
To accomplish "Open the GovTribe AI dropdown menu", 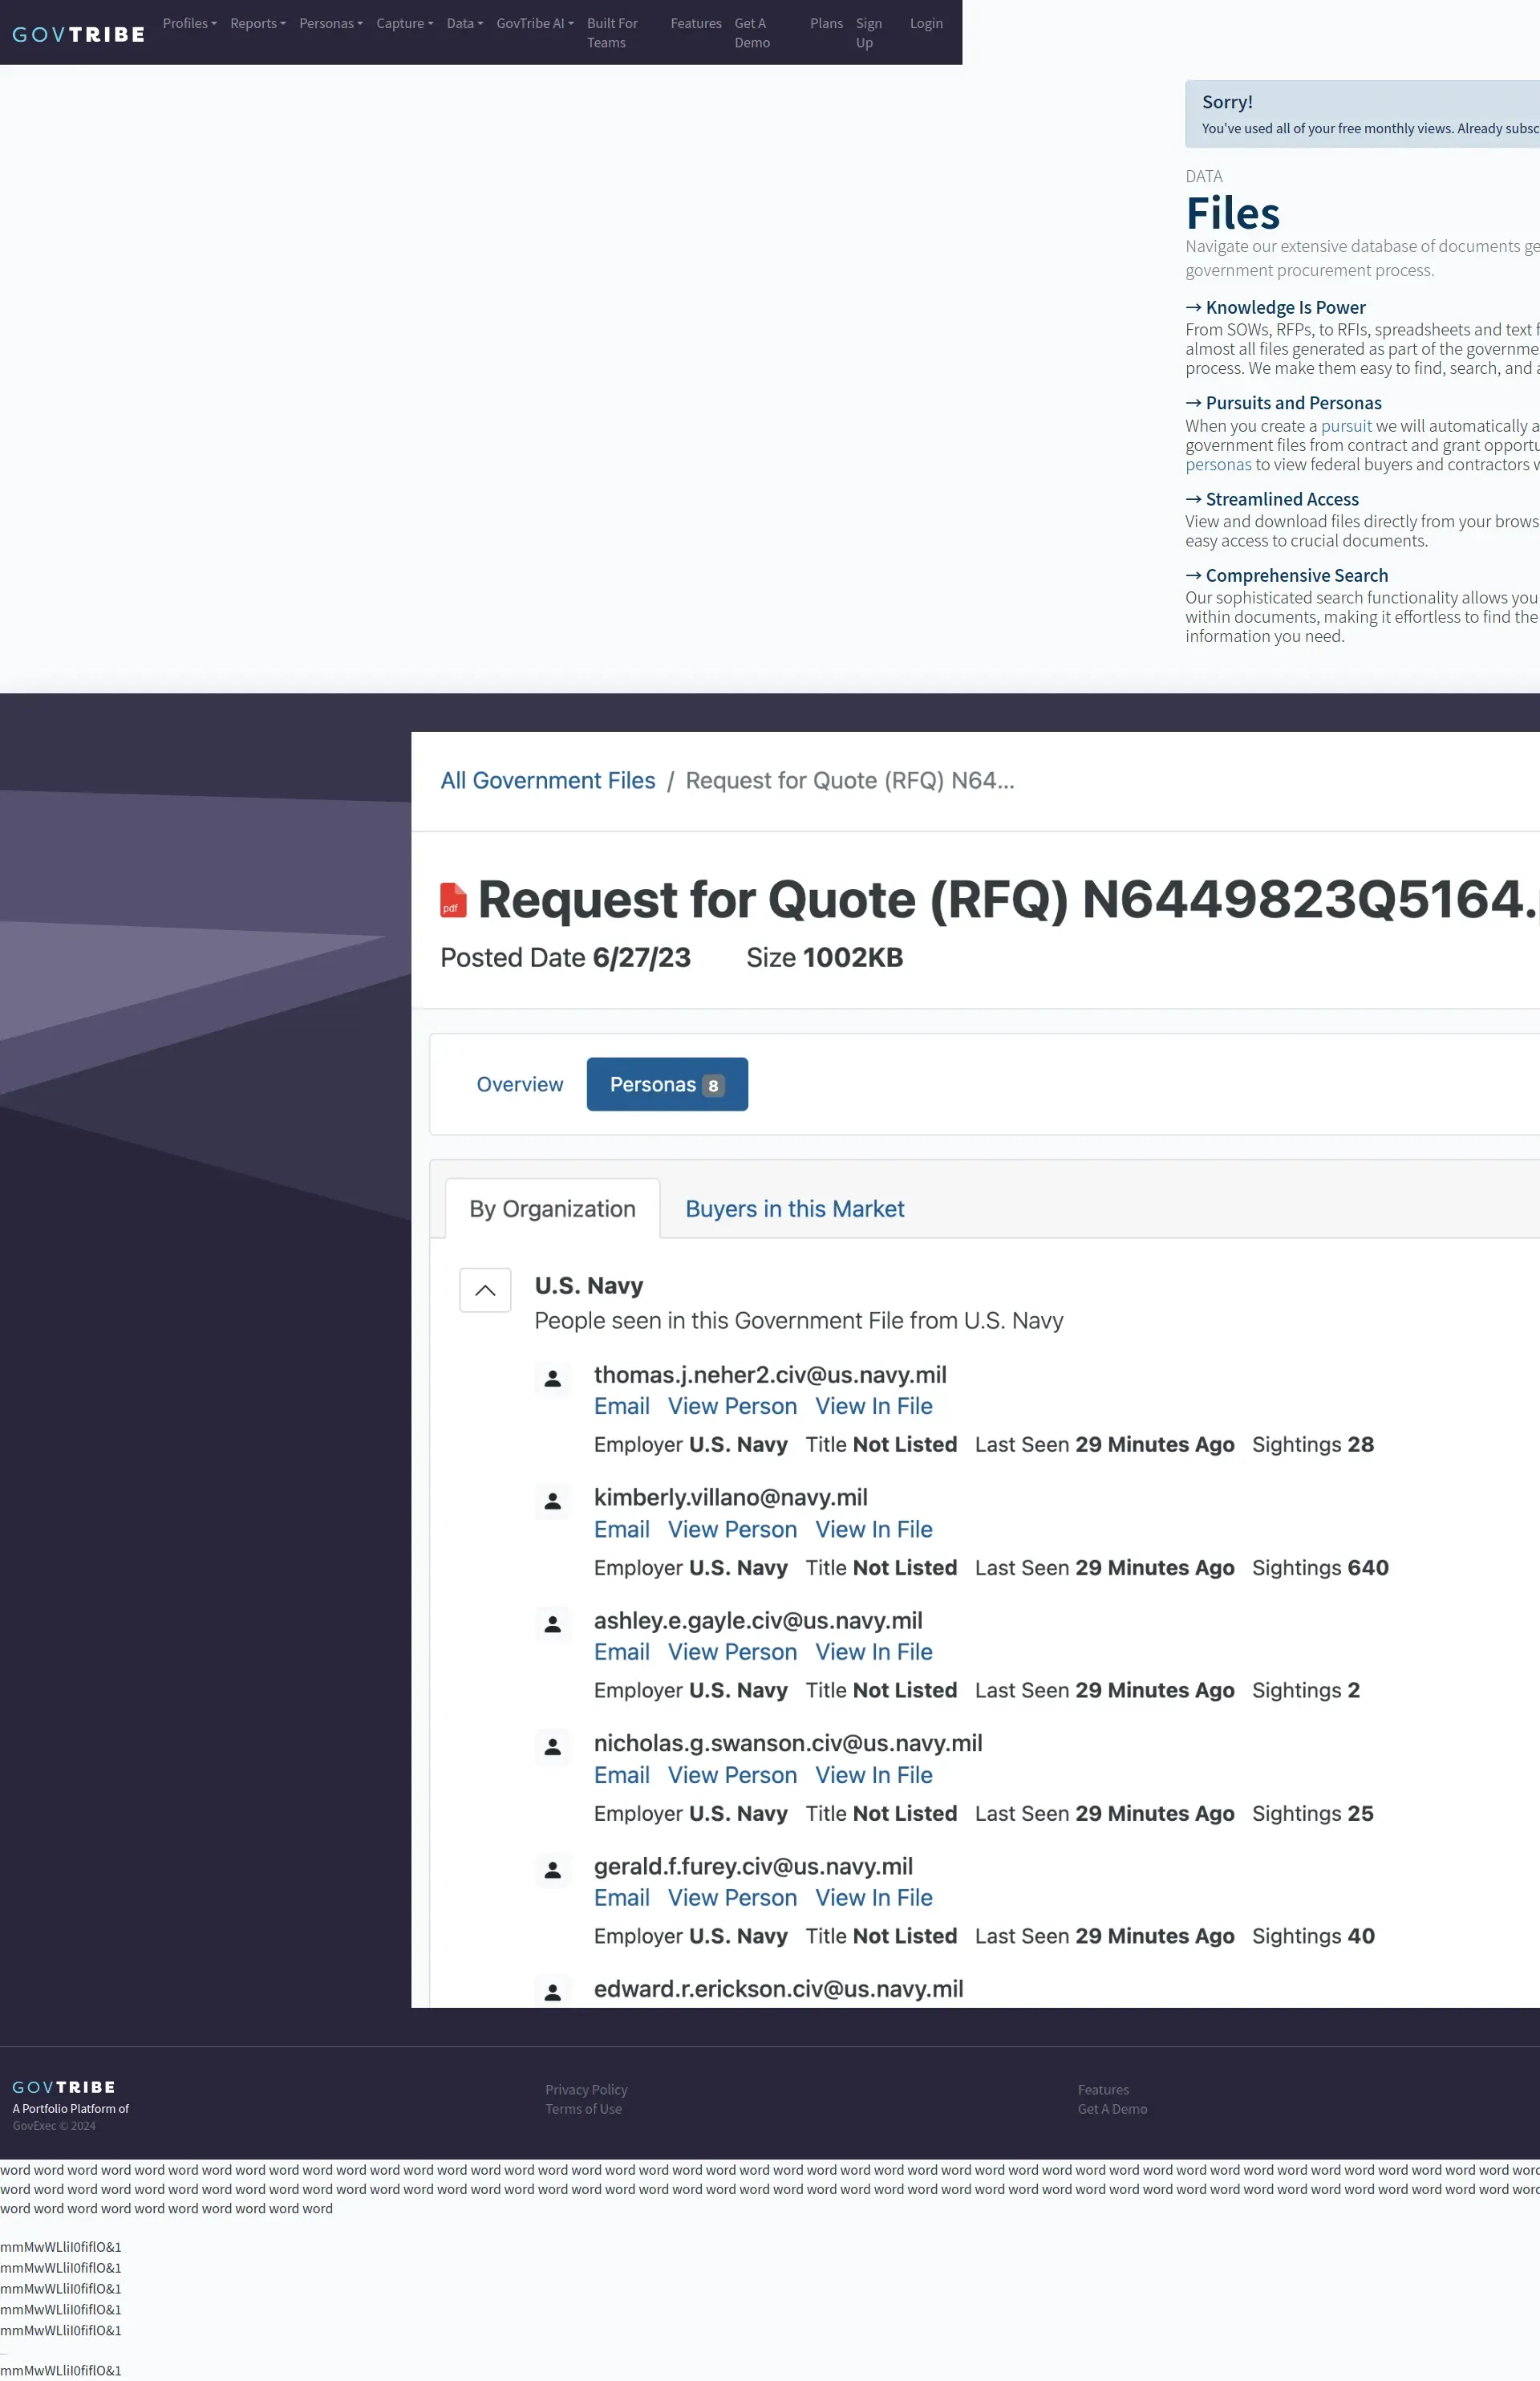I will tap(535, 23).
